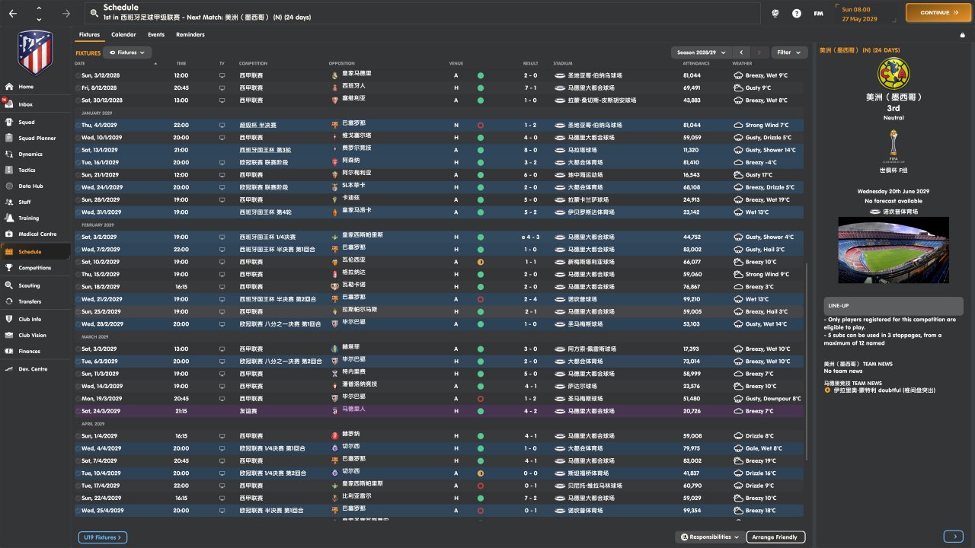Click the help question mark icon

click(797, 13)
